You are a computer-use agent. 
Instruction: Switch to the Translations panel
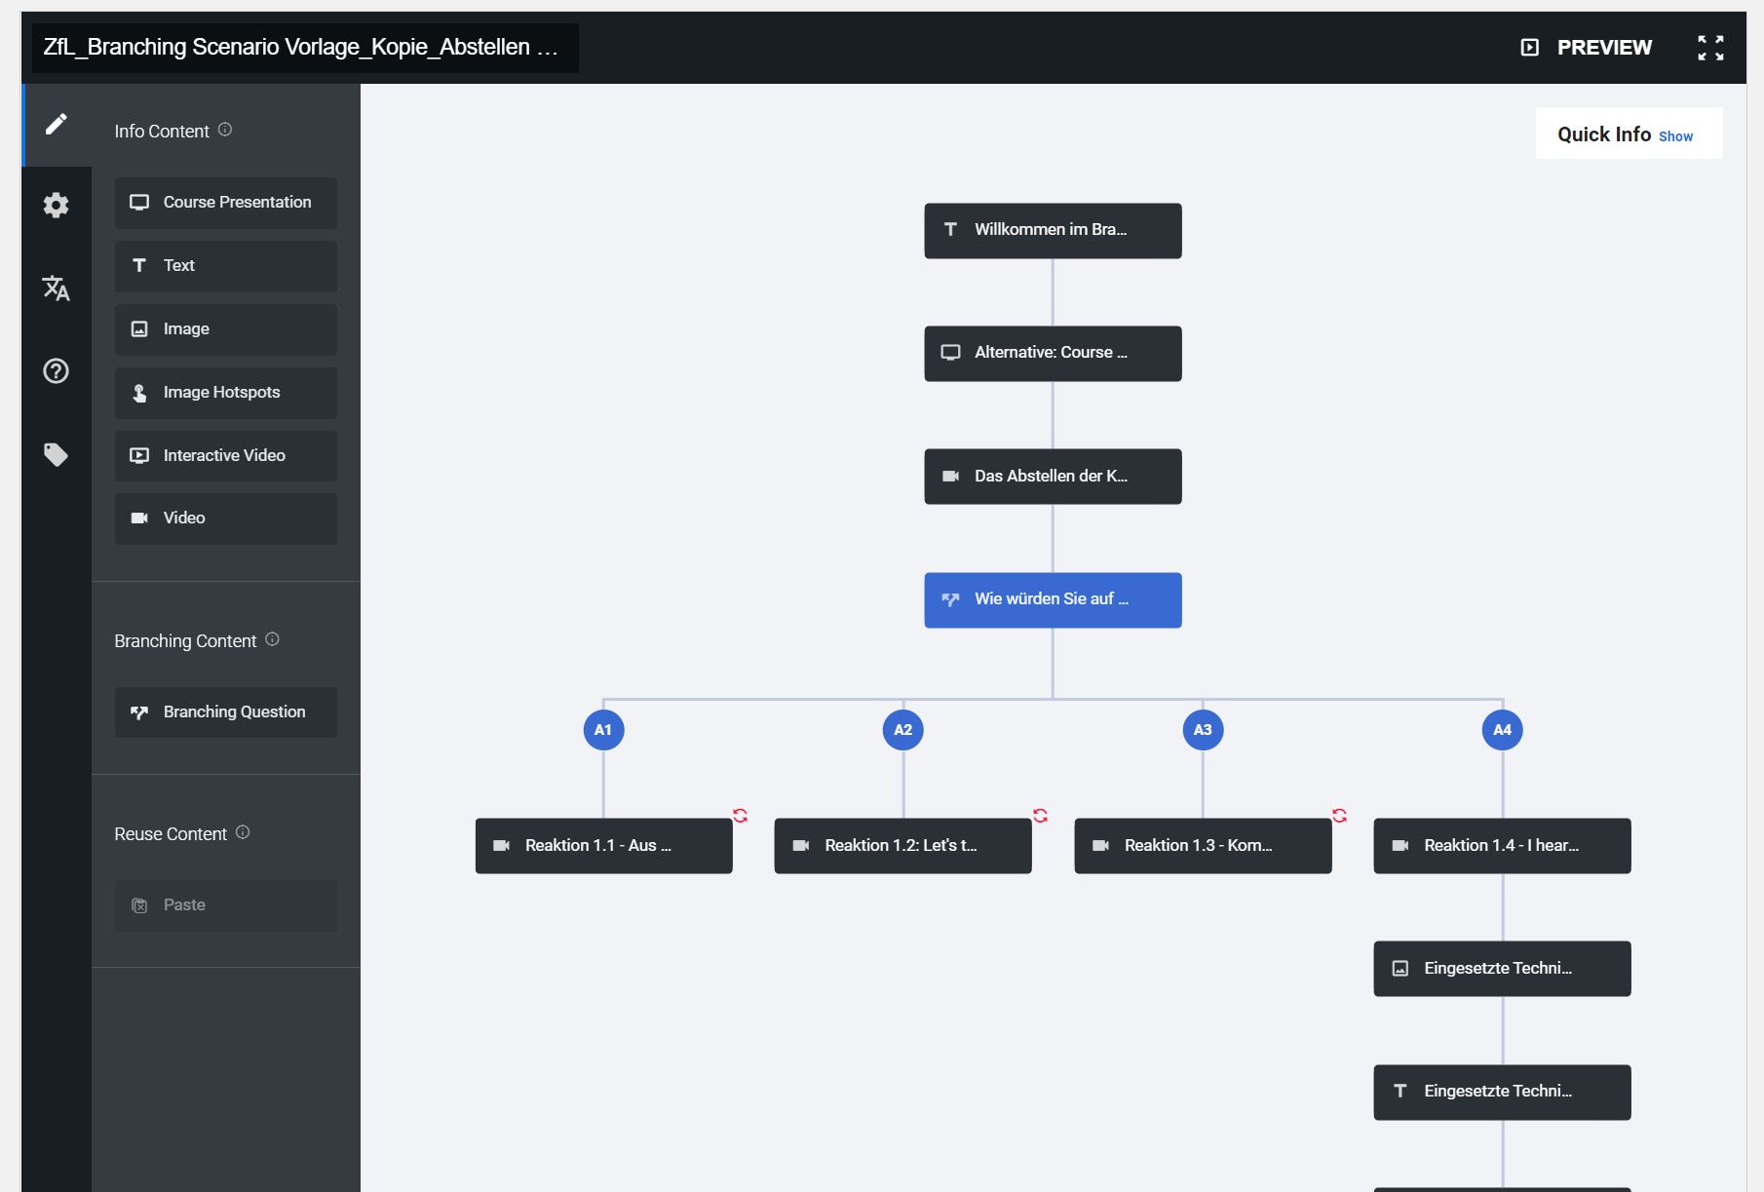point(56,288)
